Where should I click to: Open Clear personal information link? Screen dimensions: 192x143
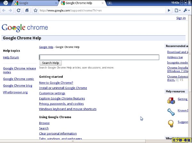[58, 133]
